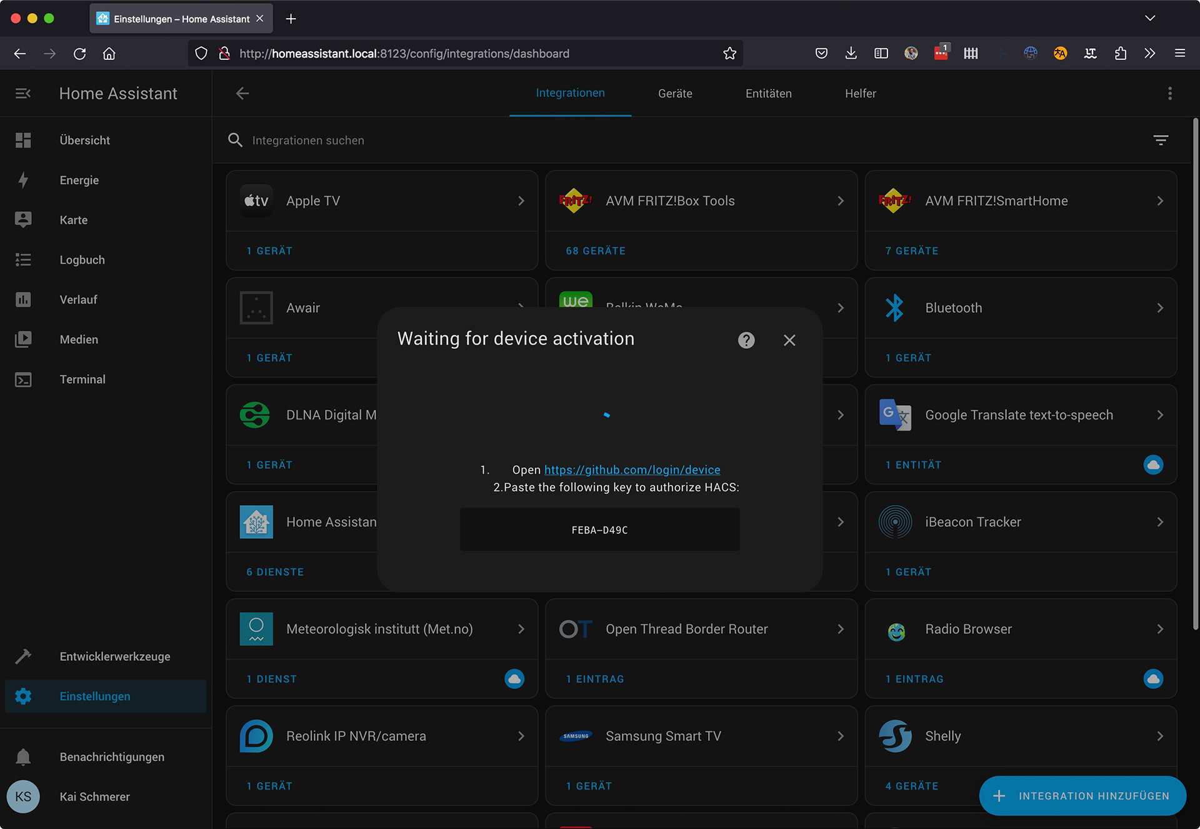Open the GitHub login device link
This screenshot has height=829, width=1200.
click(632, 470)
